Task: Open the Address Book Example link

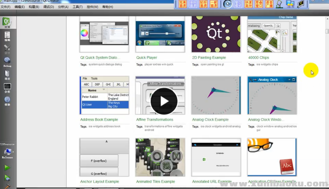Action: (99, 120)
